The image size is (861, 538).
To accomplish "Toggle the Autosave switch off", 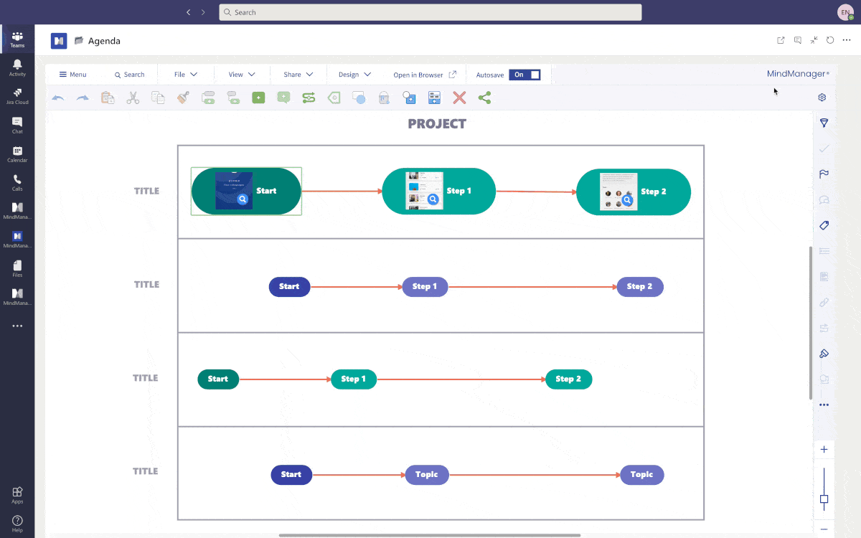I will (524, 75).
